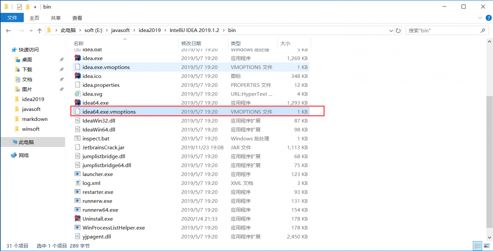Refresh the current folder view
Viewport: 493px width, 251px height.
398,31
